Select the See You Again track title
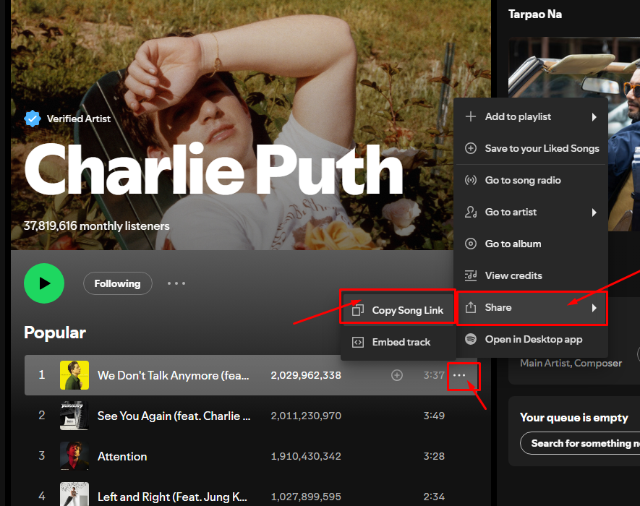 coord(174,416)
